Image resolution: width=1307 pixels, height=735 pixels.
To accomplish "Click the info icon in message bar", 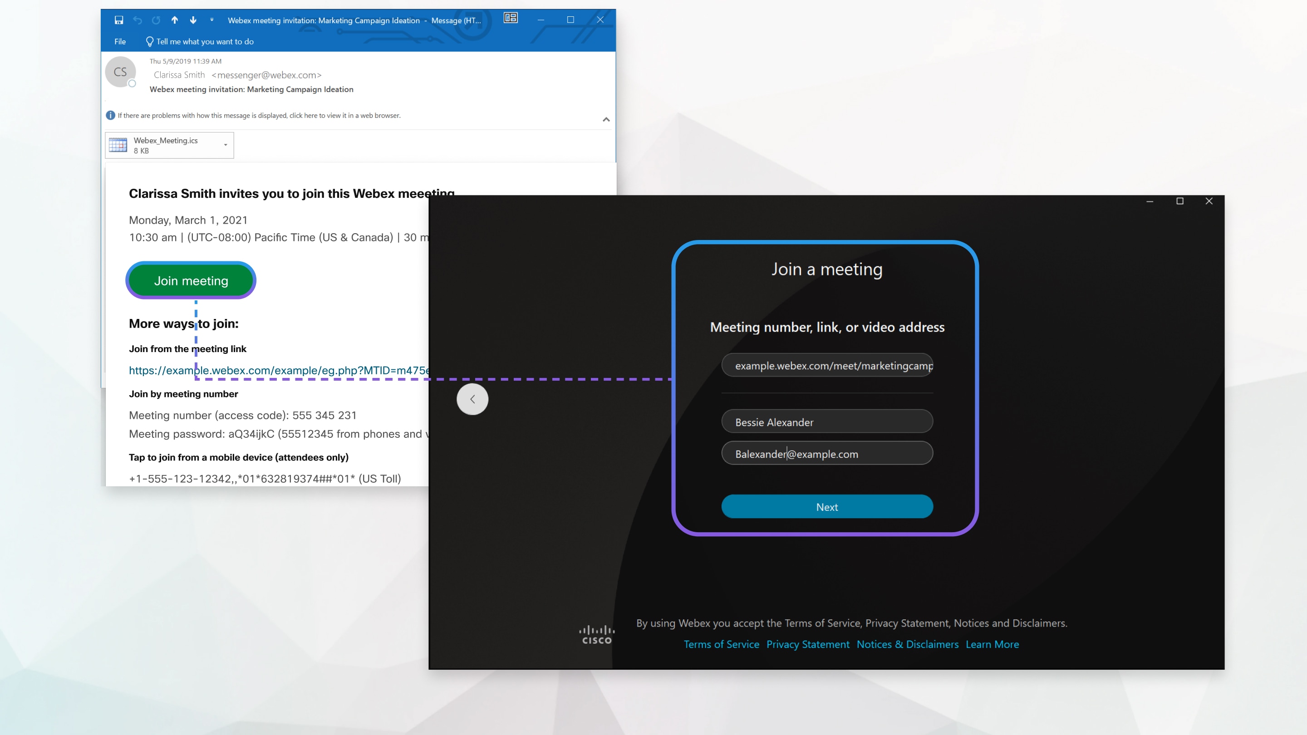I will click(x=110, y=115).
